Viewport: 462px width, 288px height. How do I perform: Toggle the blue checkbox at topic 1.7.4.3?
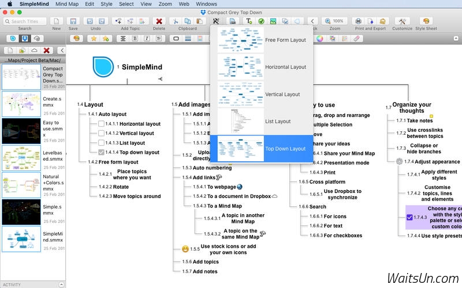(409, 217)
